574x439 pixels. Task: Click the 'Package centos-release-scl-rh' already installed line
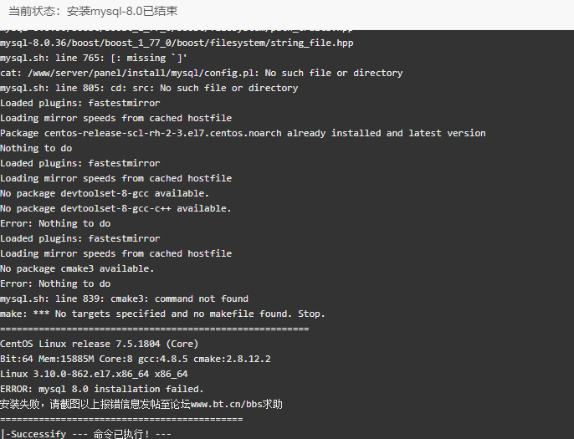(243, 133)
